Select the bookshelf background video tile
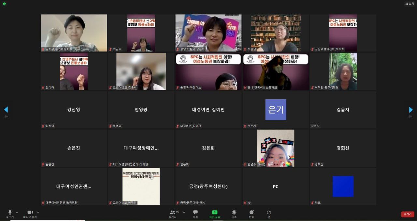Image resolution: width=417 pixels, height=221 pixels. (x=276, y=33)
